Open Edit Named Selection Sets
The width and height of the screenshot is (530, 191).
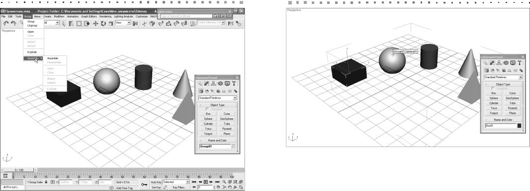click(x=193, y=24)
